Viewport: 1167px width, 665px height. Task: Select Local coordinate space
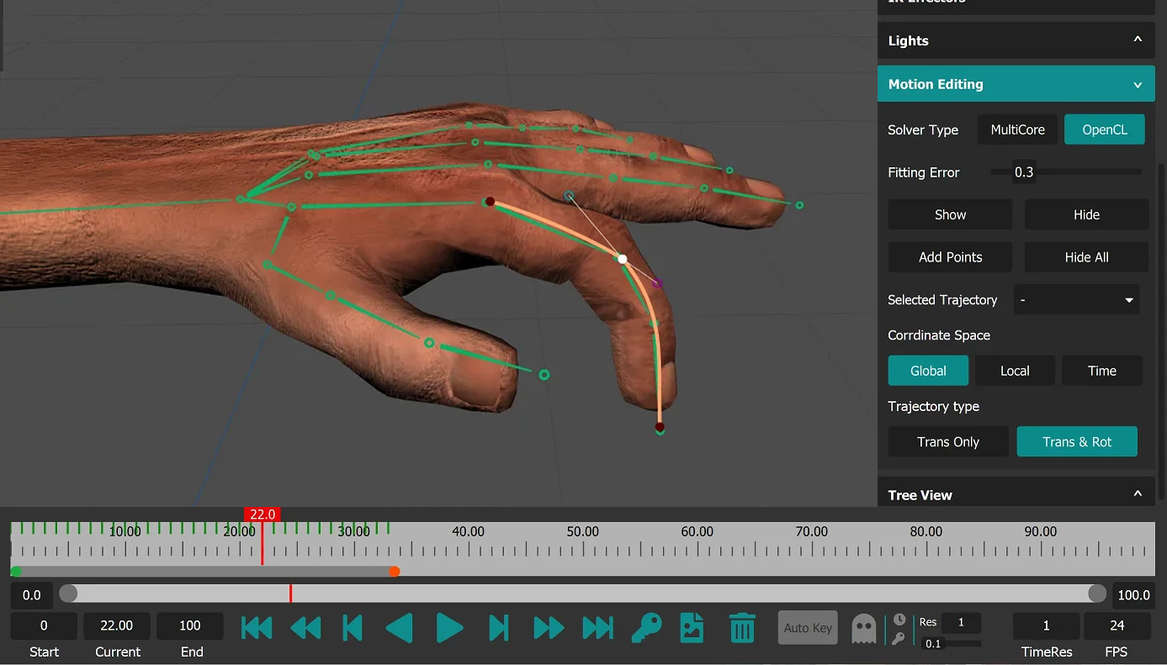(1015, 371)
